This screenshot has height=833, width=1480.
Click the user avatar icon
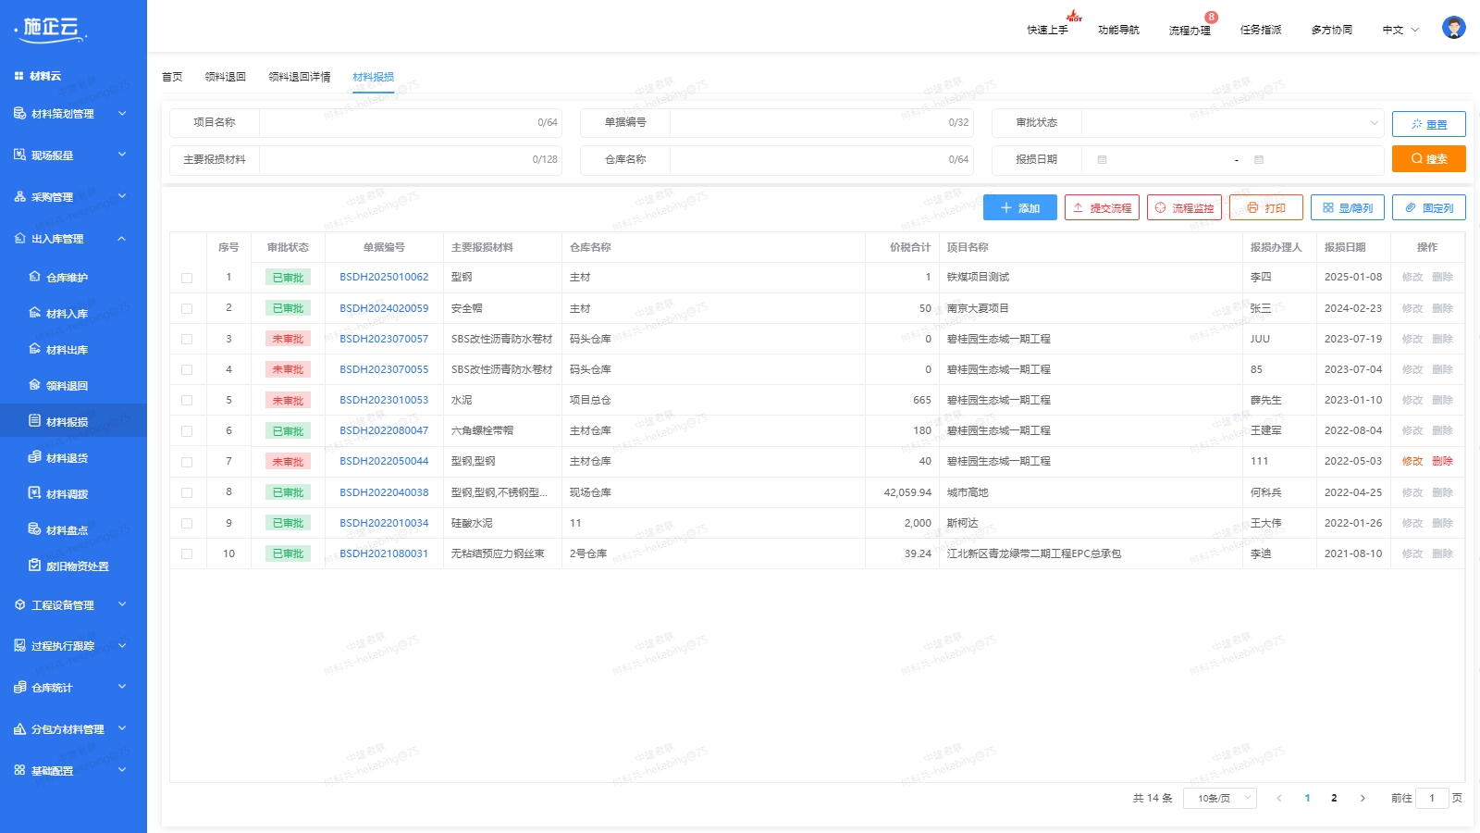coord(1453,28)
